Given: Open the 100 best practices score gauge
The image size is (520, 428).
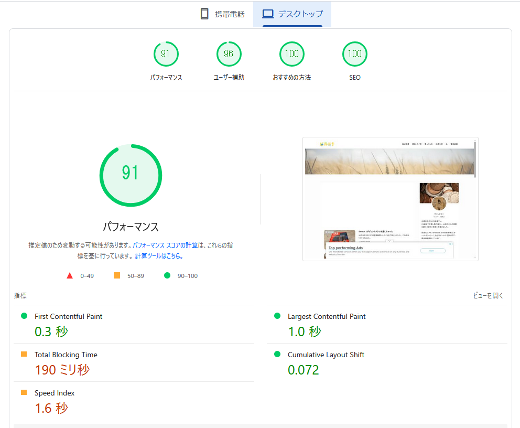Looking at the screenshot, I should tap(292, 54).
